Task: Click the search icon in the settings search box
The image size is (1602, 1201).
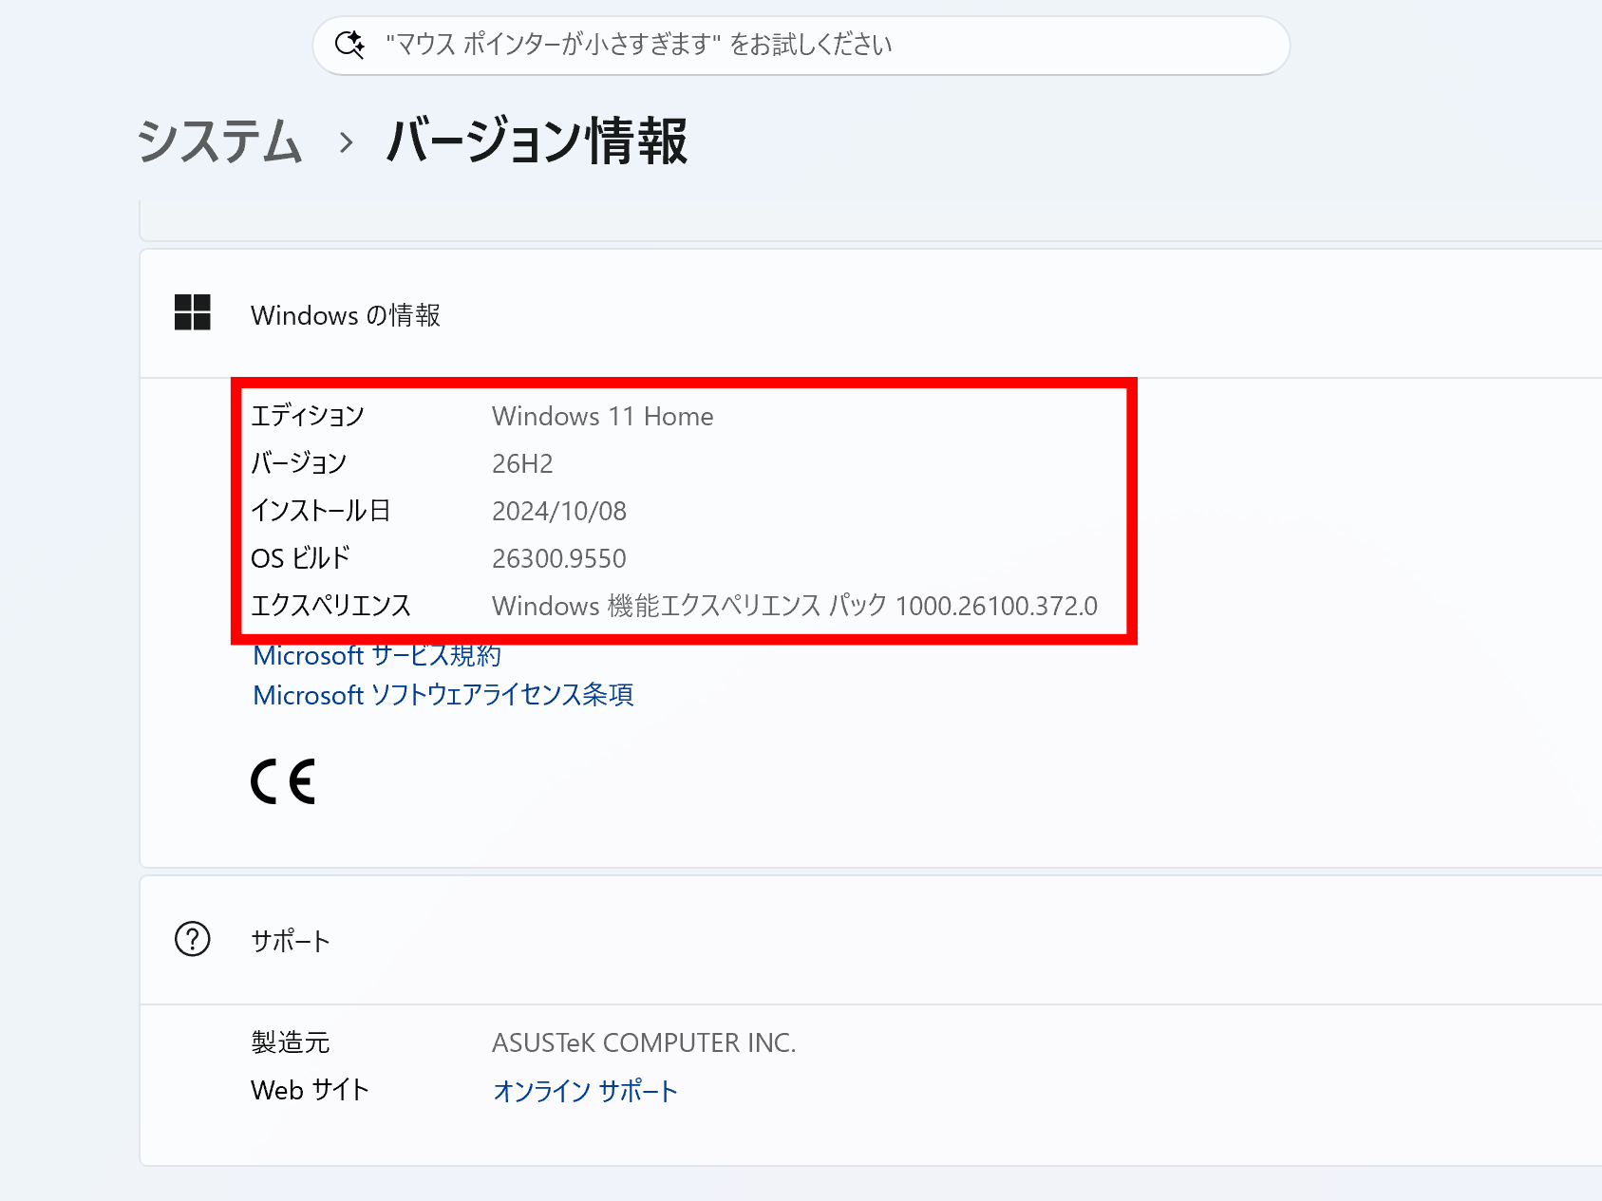Action: [350, 45]
